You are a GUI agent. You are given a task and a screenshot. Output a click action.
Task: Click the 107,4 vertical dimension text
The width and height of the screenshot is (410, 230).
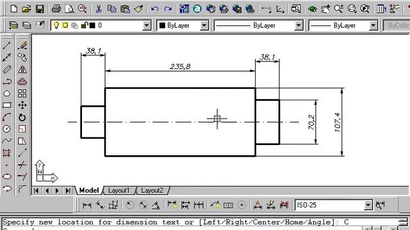pos(338,122)
